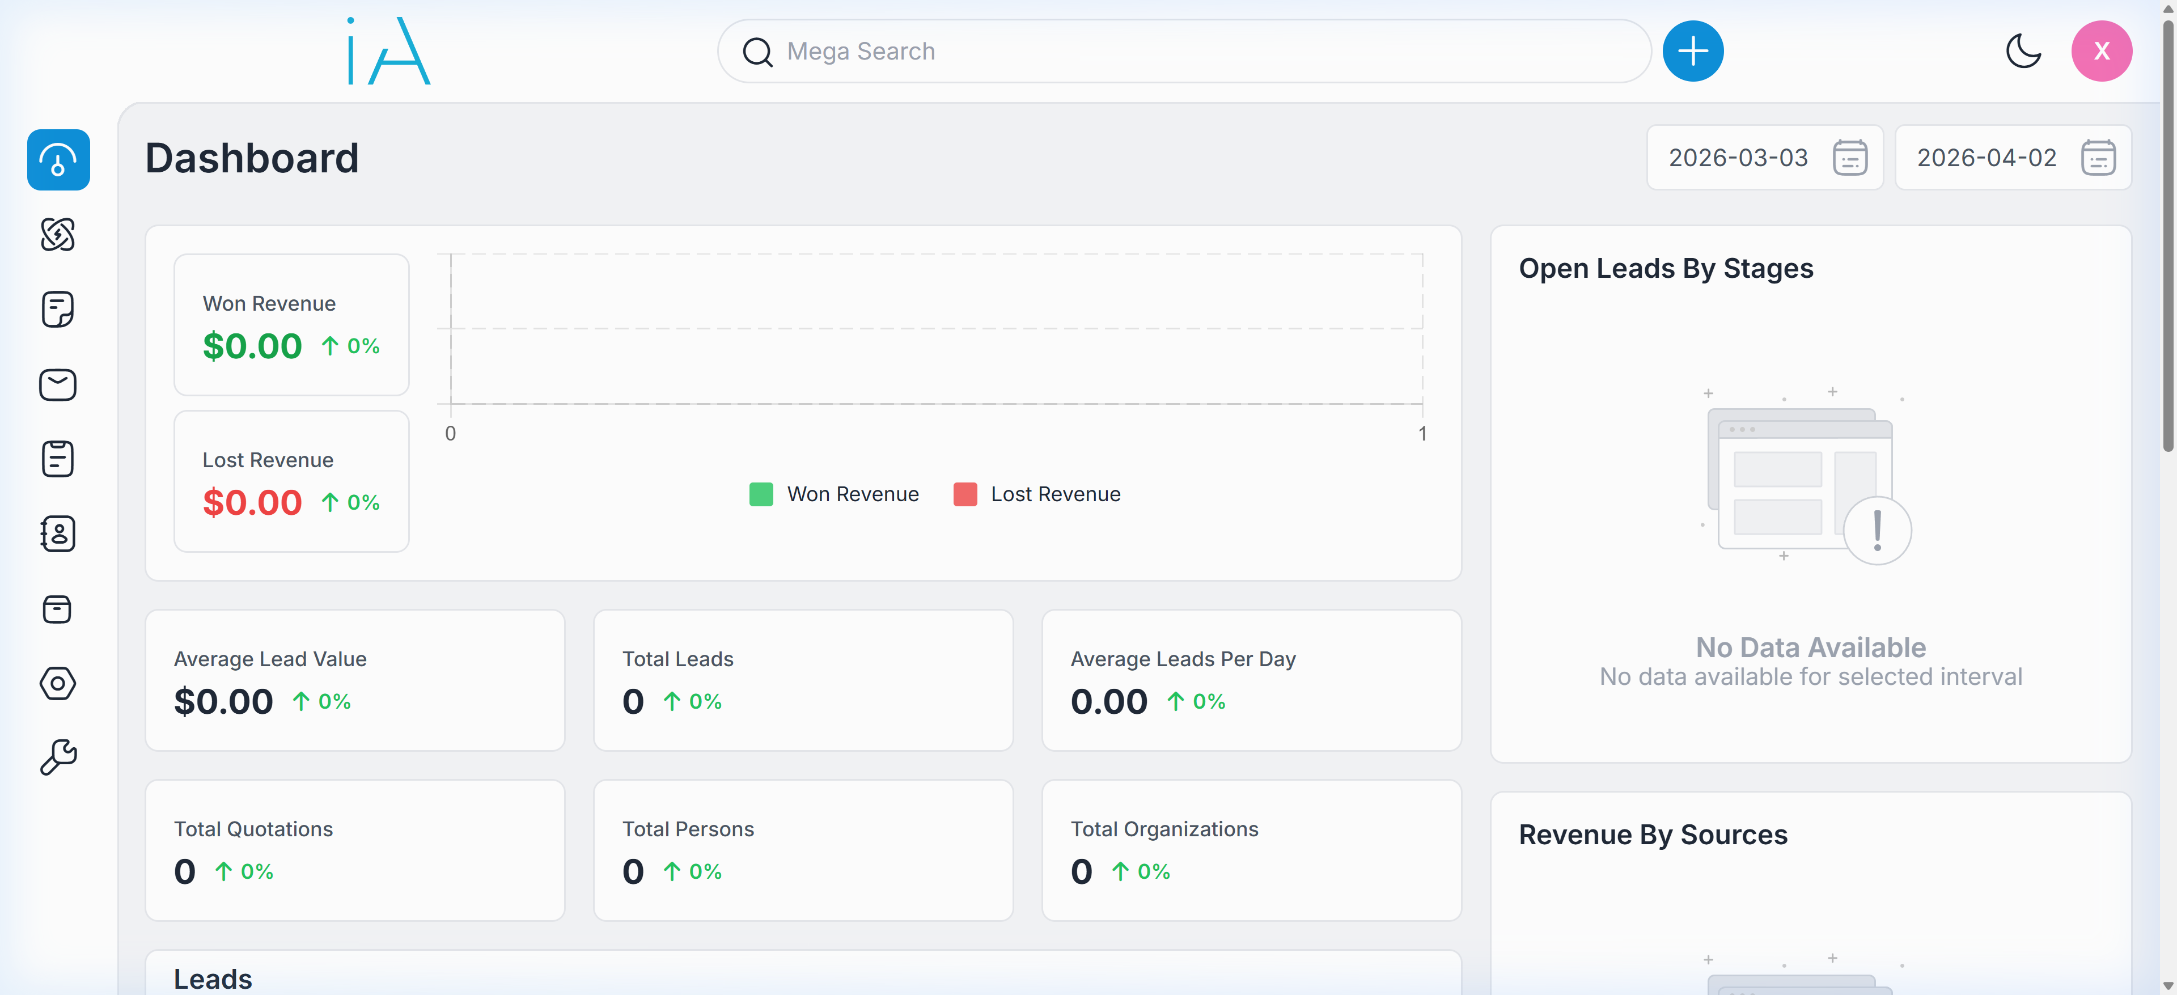This screenshot has width=2177, height=995.
Task: Open the Products box icon
Action: pos(57,609)
